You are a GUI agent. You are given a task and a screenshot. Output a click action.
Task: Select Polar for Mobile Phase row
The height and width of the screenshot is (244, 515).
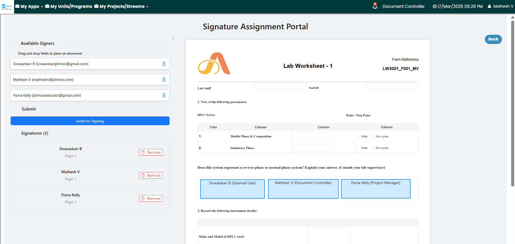point(358,136)
